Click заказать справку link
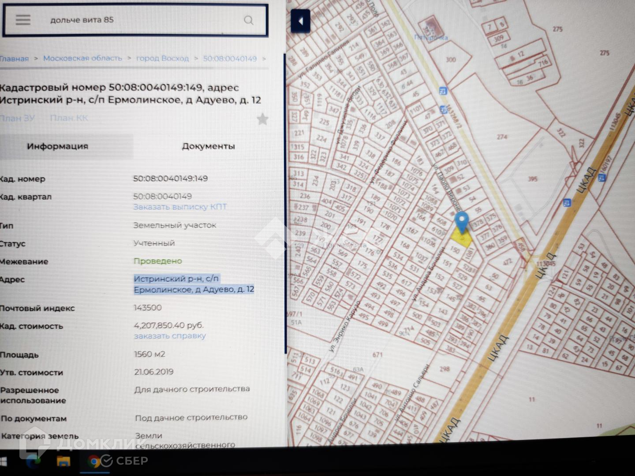The height and width of the screenshot is (476, 635). (x=170, y=336)
